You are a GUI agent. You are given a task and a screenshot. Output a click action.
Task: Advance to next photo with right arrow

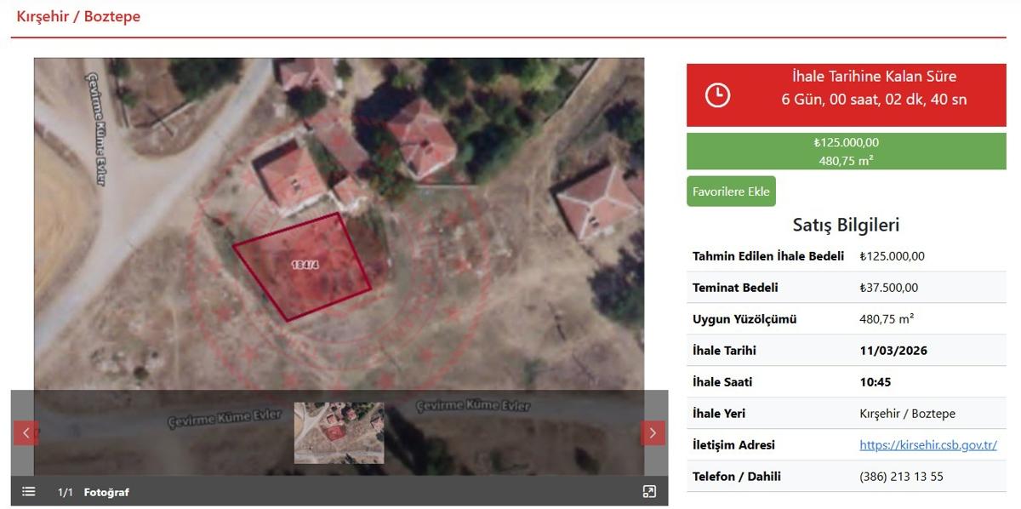coord(653,432)
